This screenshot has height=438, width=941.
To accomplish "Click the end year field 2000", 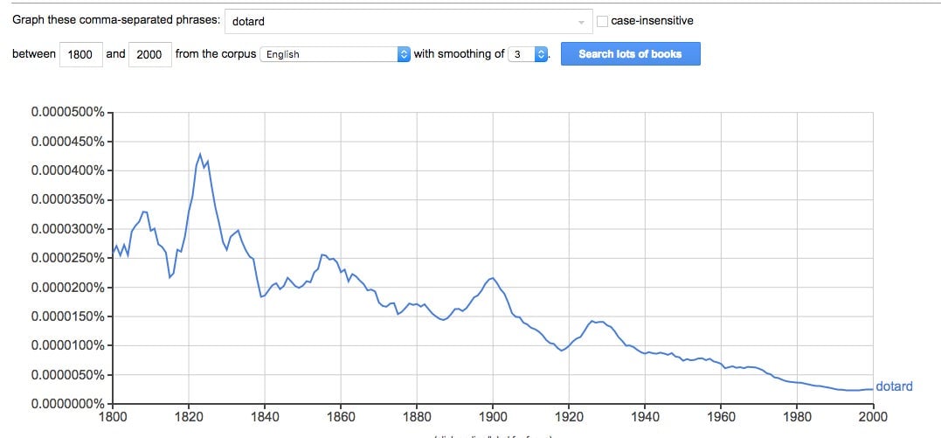I will 150,54.
